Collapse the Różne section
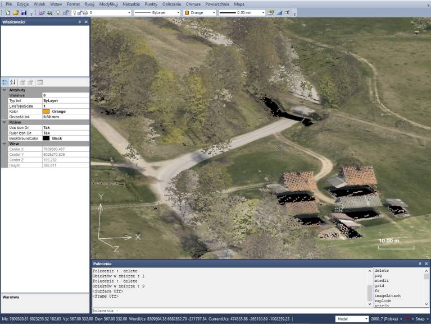 4,122
